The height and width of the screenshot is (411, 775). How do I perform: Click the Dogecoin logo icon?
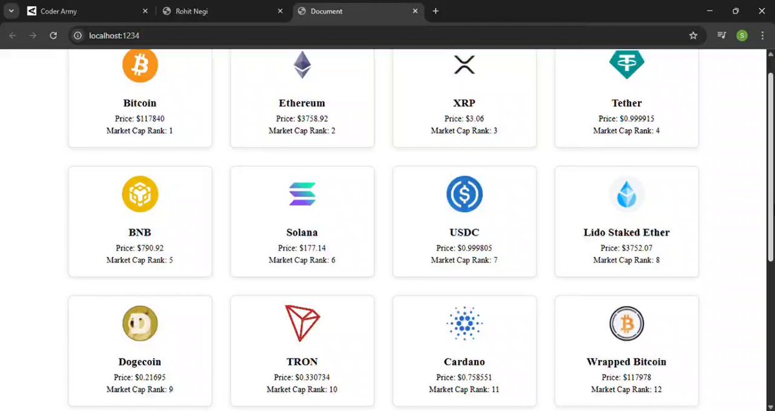click(x=140, y=323)
